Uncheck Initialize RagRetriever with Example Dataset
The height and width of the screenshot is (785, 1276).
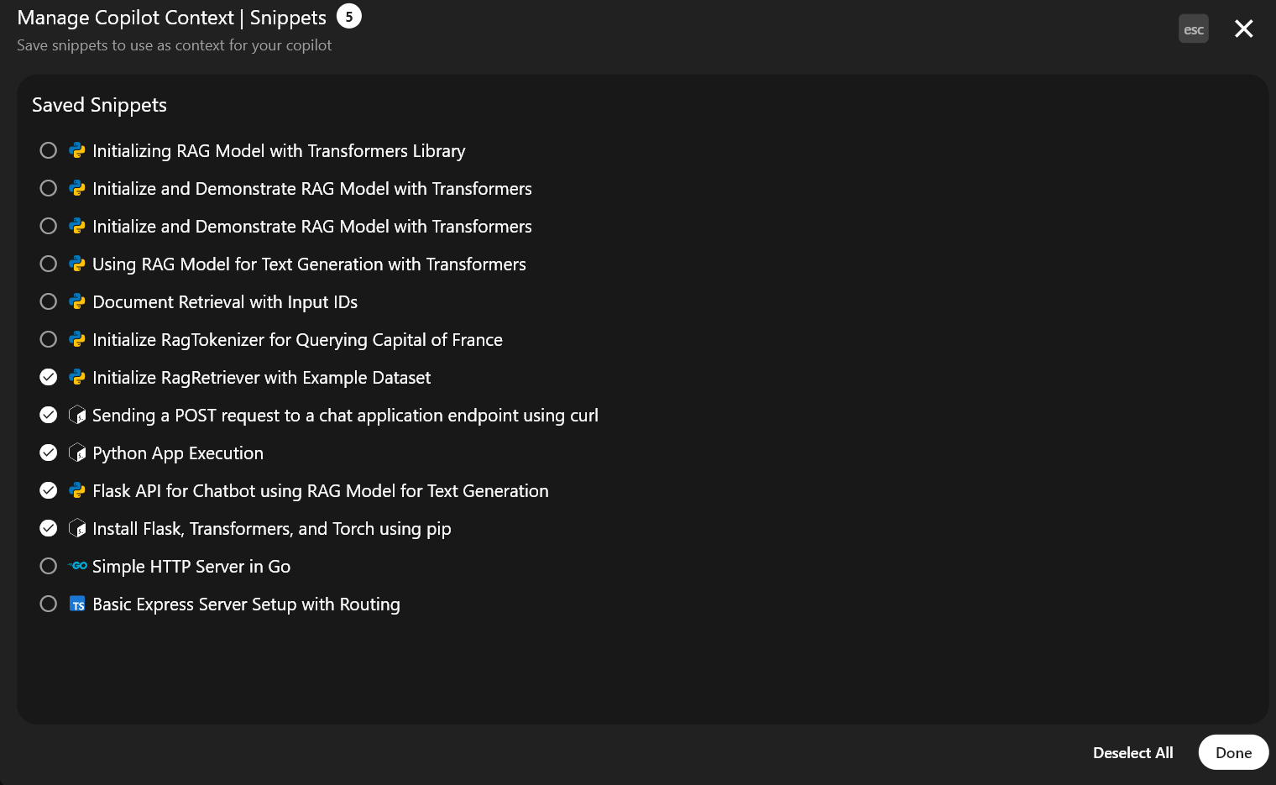click(49, 377)
